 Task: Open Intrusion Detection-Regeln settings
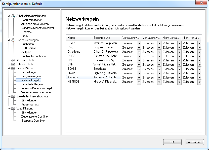(x=37, y=88)
